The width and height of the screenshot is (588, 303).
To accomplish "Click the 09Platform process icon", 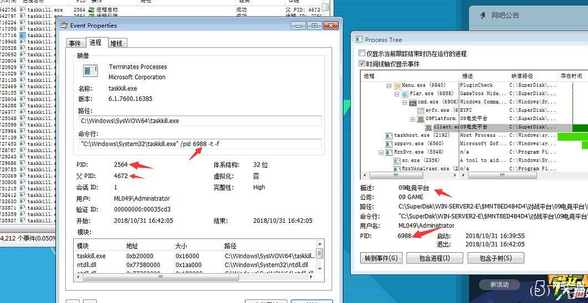I will pyautogui.click(x=421, y=118).
